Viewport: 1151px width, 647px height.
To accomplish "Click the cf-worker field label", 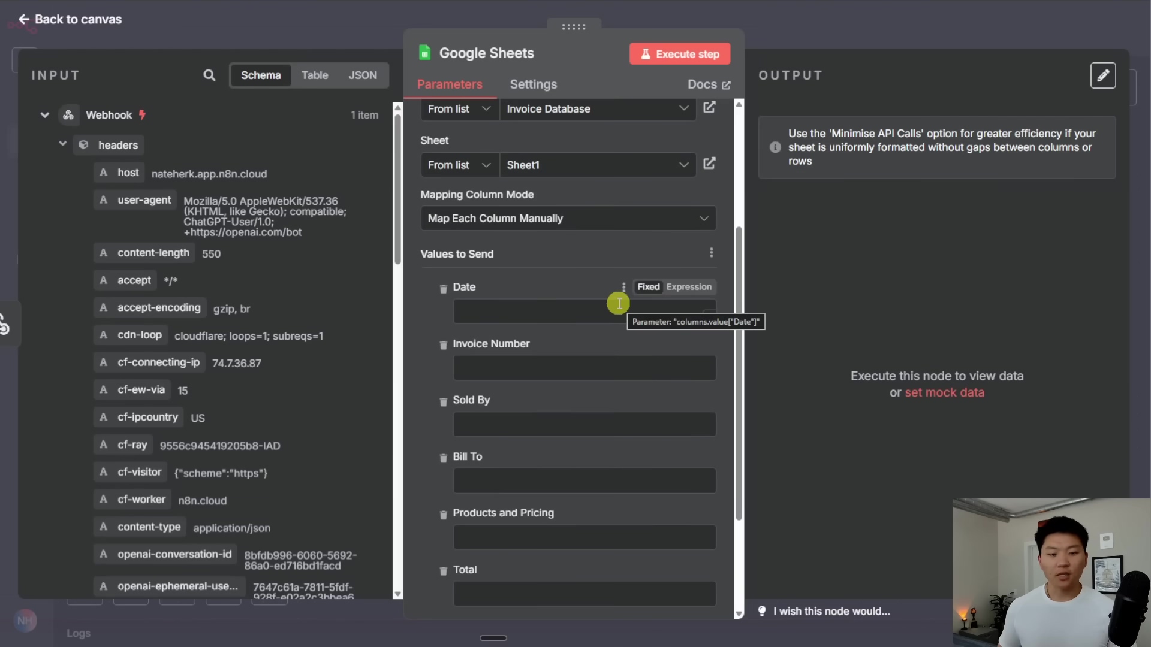I will (x=141, y=500).
